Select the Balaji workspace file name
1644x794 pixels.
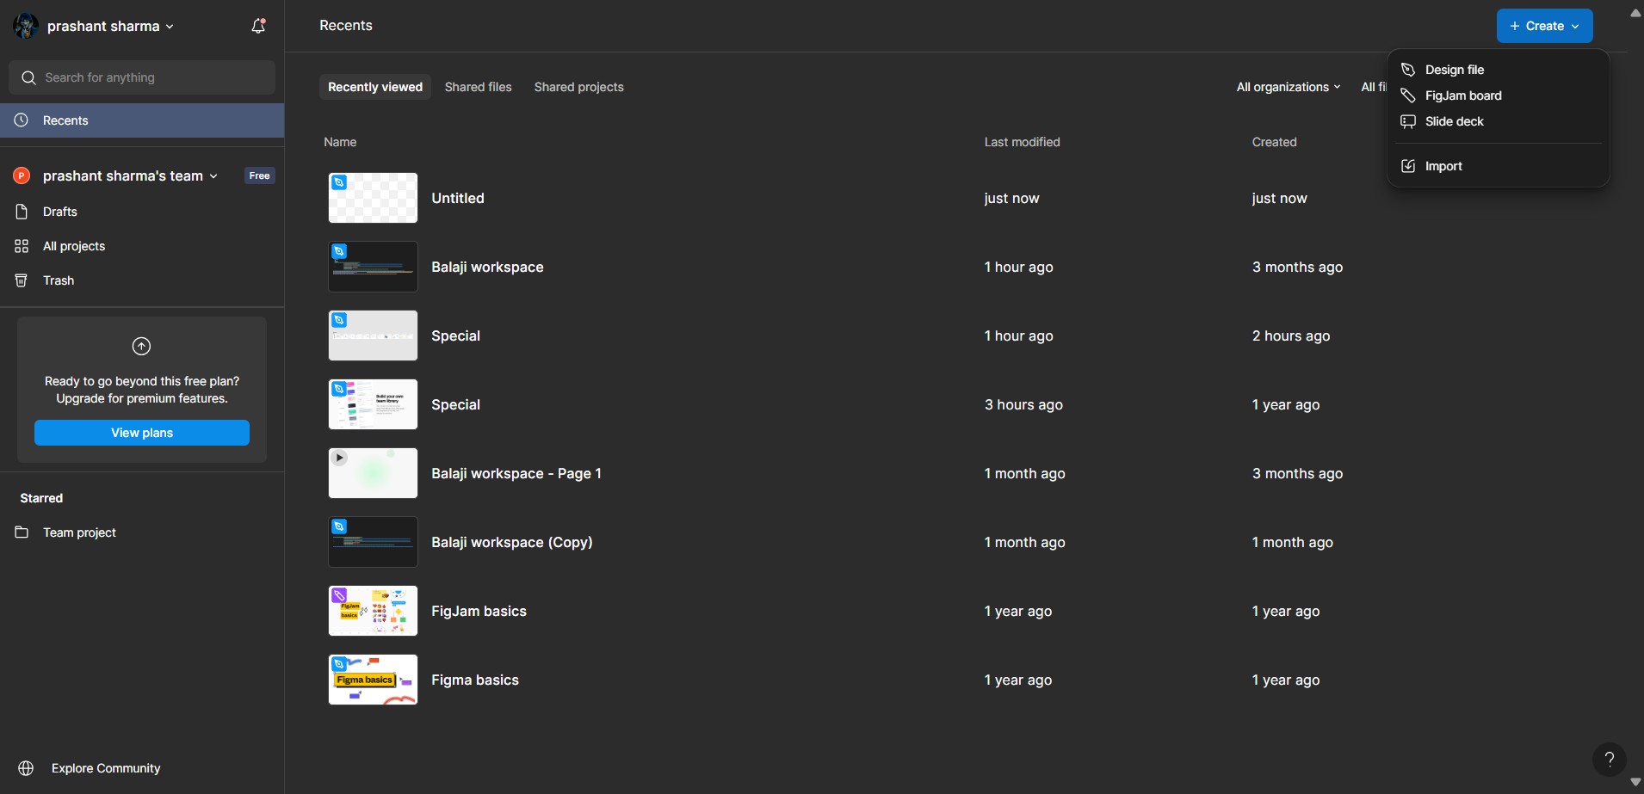(x=487, y=267)
